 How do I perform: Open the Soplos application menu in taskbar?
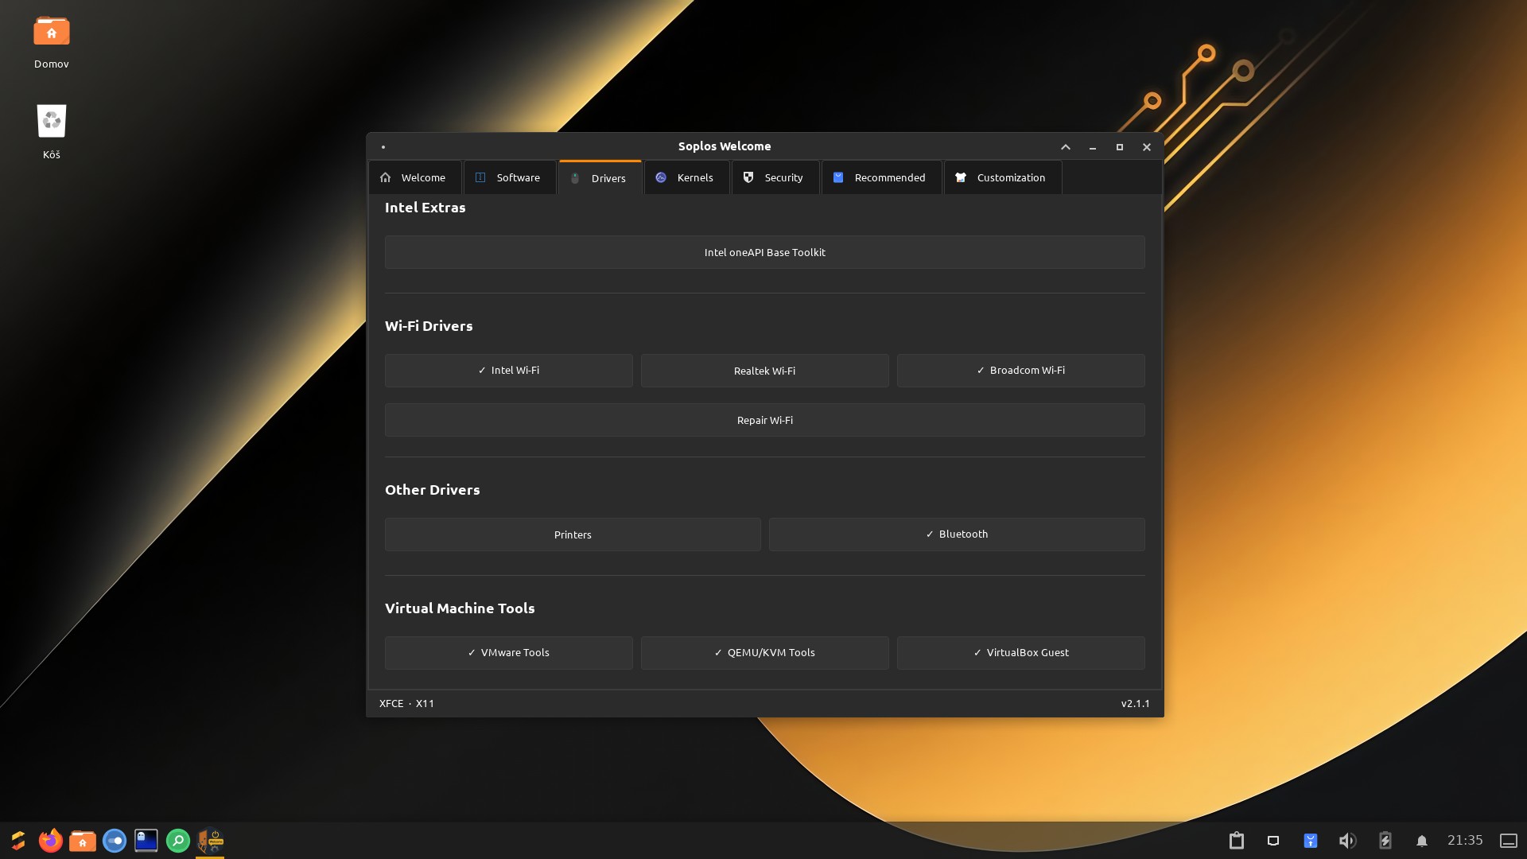point(18,841)
